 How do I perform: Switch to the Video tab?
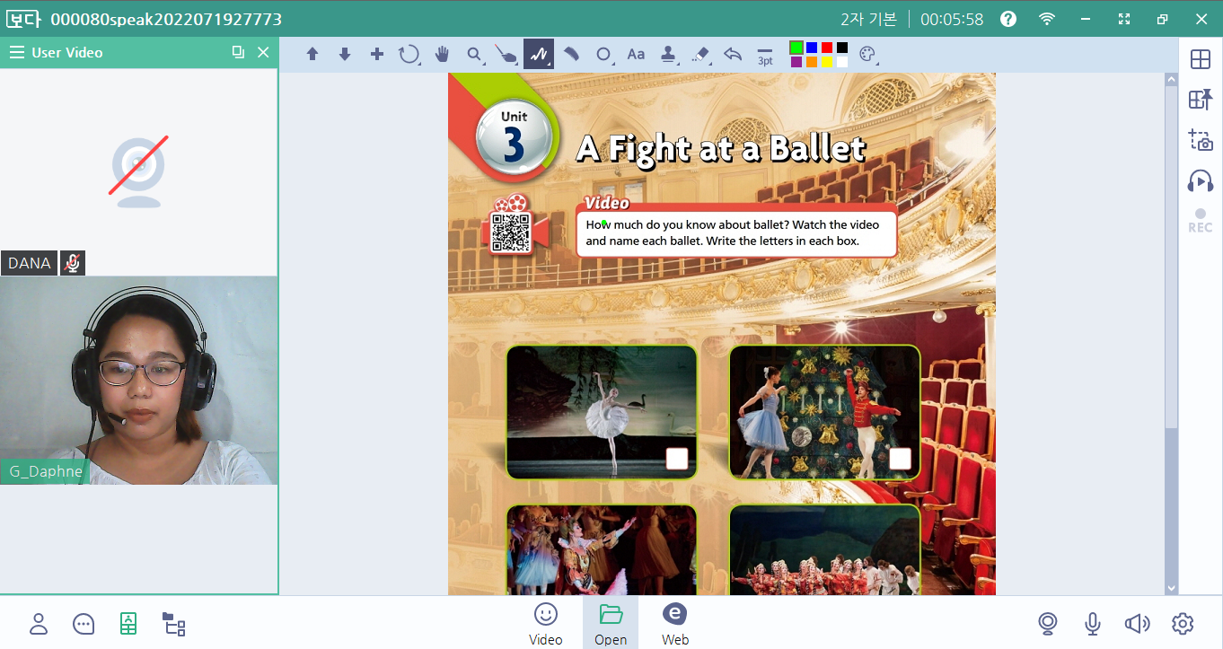point(546,623)
